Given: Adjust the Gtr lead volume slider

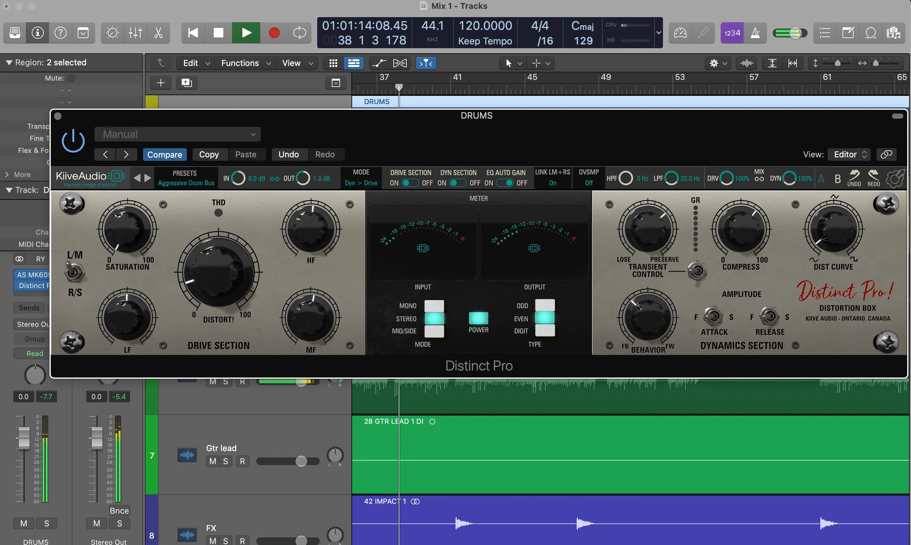Looking at the screenshot, I should 301,461.
